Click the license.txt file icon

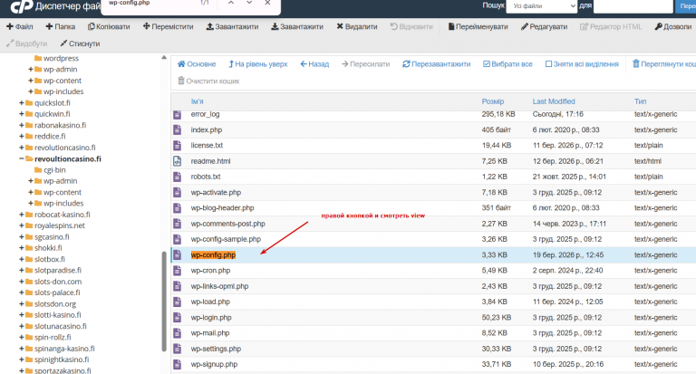(x=177, y=145)
